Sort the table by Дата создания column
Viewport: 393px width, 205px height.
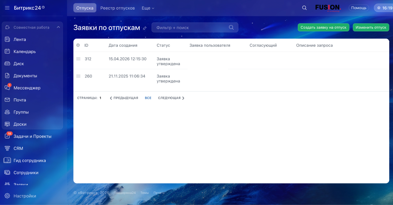pyautogui.click(x=123, y=45)
